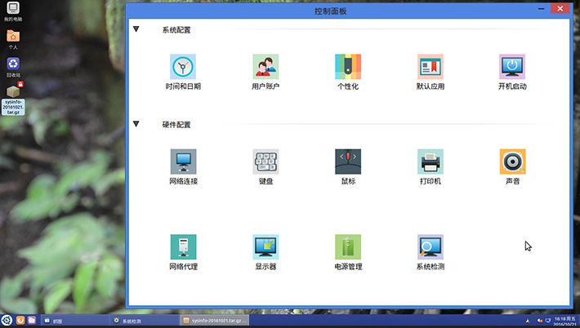Click the 控制面板 title bar text
Viewport: 580px width, 328px height.
tap(330, 11)
